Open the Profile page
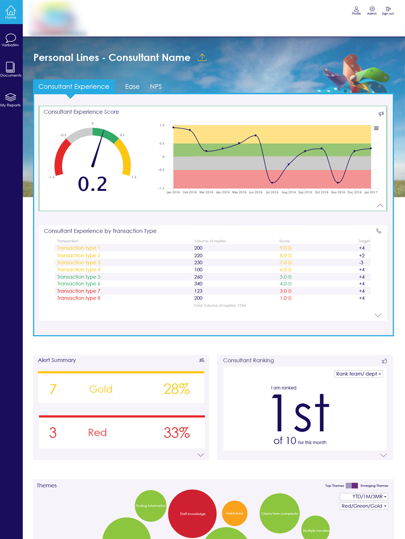405x539 pixels. click(x=356, y=11)
